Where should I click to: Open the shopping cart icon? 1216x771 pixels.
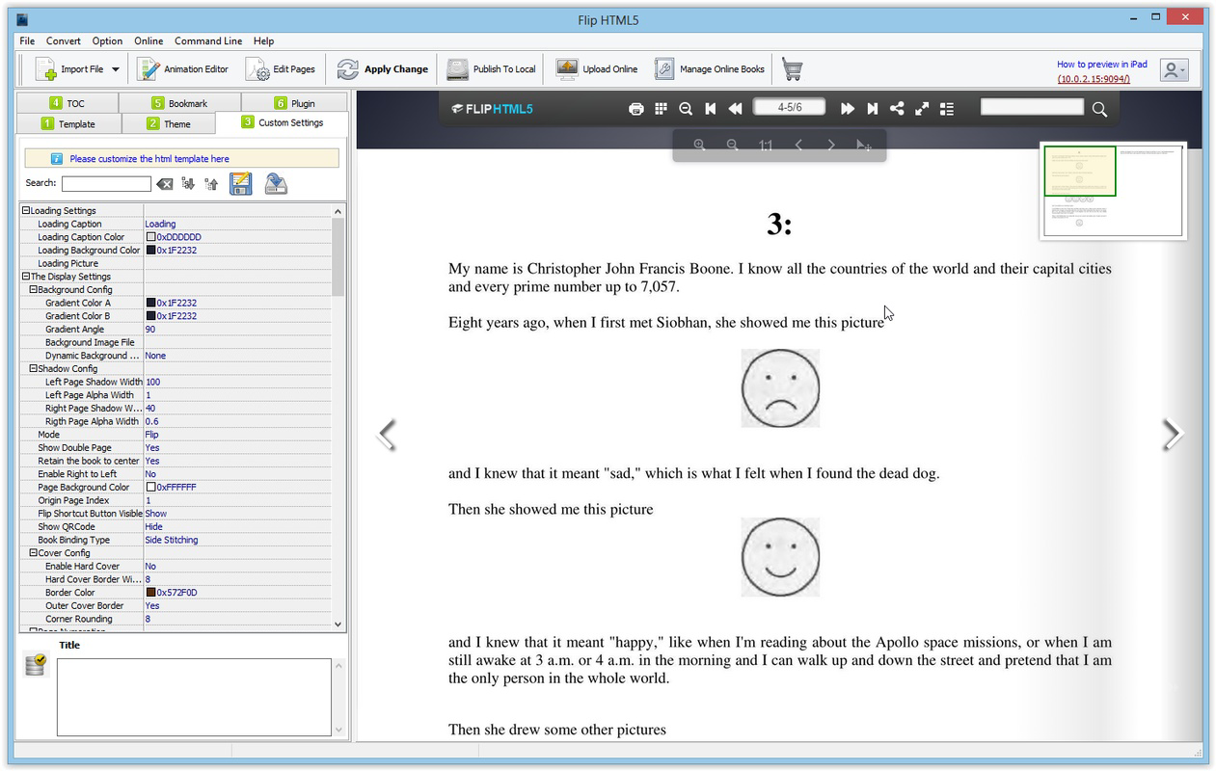coord(792,69)
